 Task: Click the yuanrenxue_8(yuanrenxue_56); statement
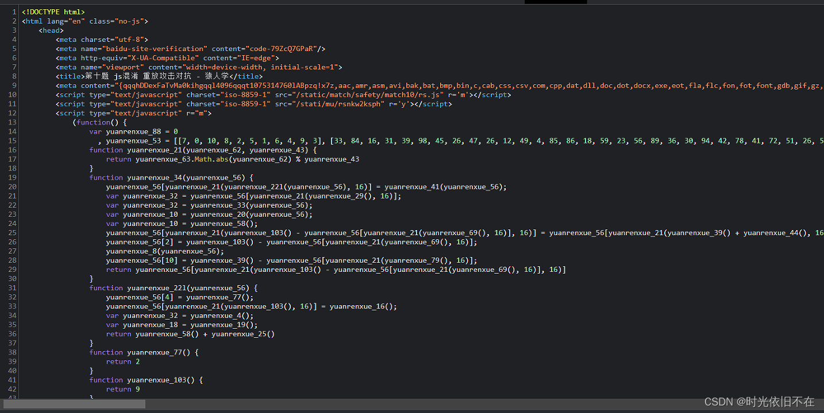(165, 251)
